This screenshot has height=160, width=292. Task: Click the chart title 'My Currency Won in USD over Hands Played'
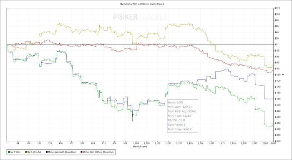pyautogui.click(x=142, y=4)
